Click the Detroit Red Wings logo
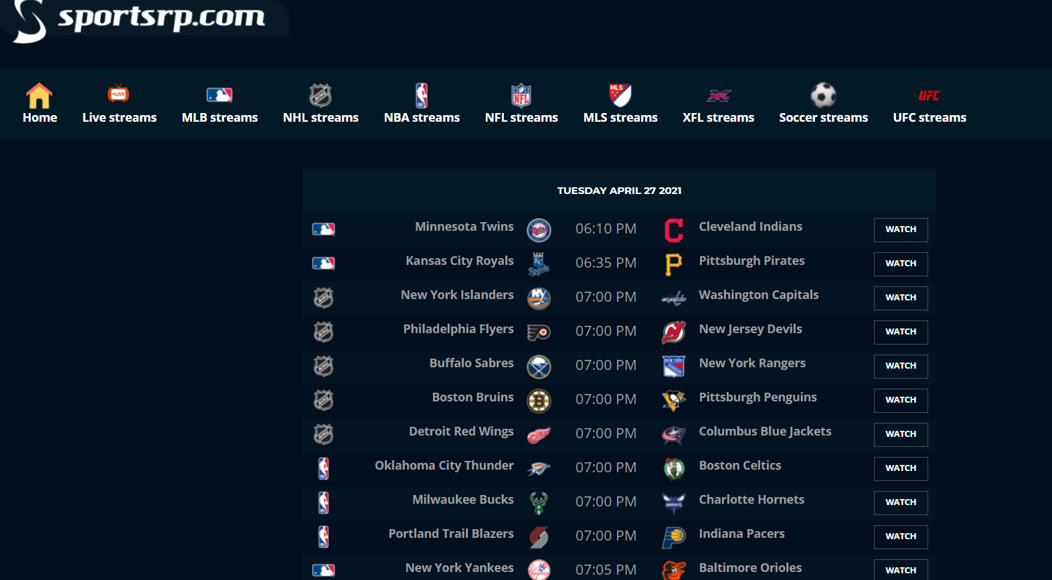Image resolution: width=1052 pixels, height=580 pixels. [539, 435]
